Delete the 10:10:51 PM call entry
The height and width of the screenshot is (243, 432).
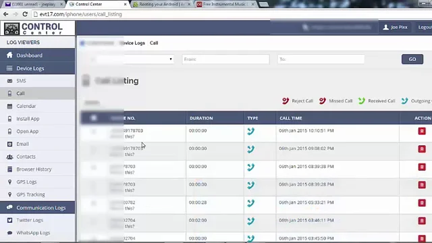point(422,131)
